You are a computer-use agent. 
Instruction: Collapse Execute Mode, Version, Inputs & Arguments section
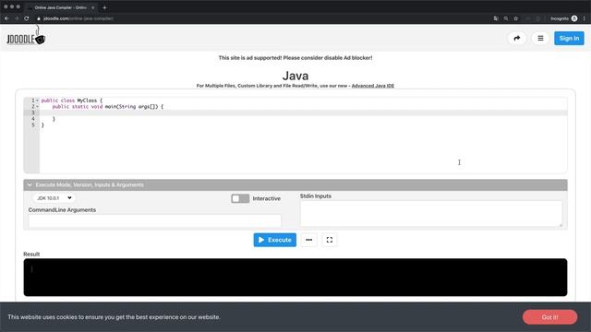(295, 184)
